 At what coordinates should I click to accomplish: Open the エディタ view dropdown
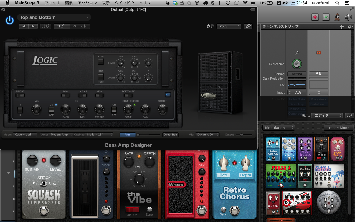327,115
